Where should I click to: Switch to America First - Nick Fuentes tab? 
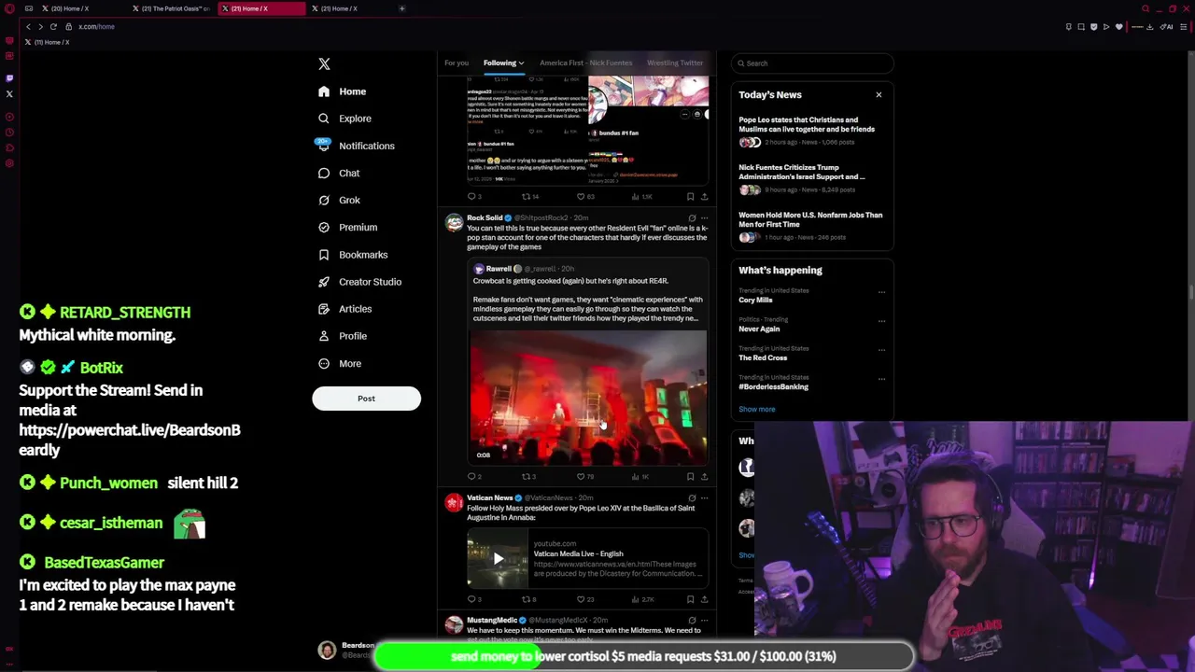click(585, 63)
